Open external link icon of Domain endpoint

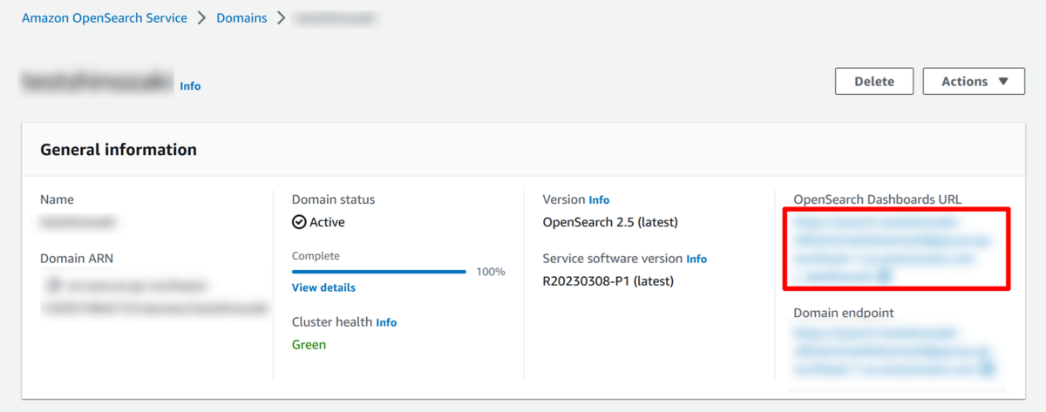click(x=986, y=369)
